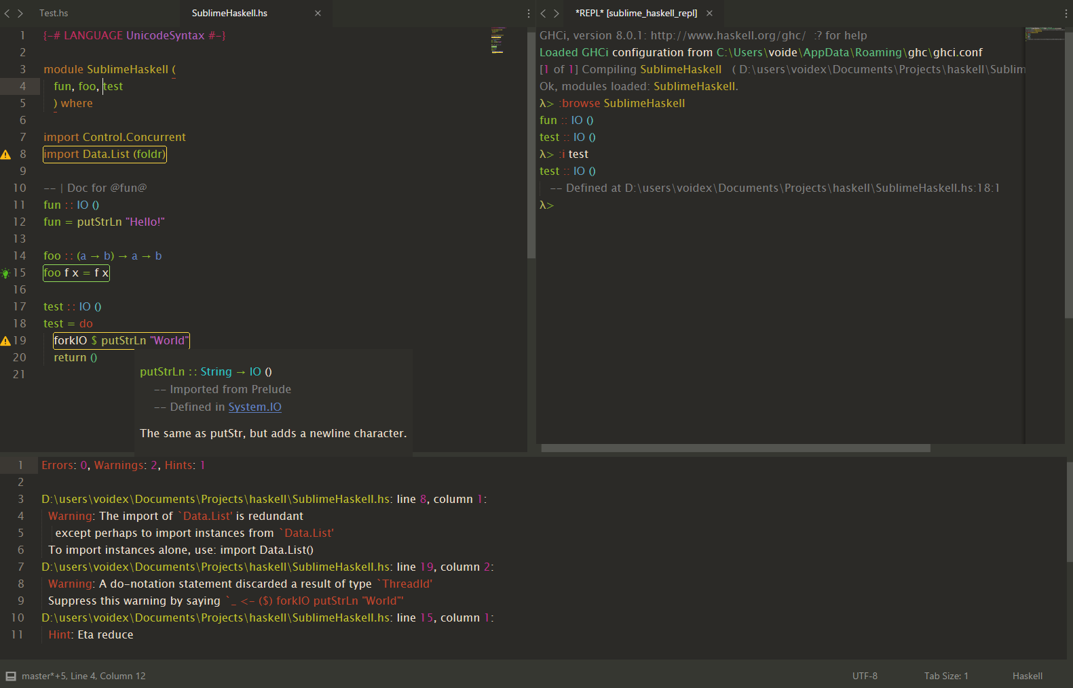Click warning icon on line 8 gutter
The height and width of the screenshot is (688, 1073).
tap(5, 155)
